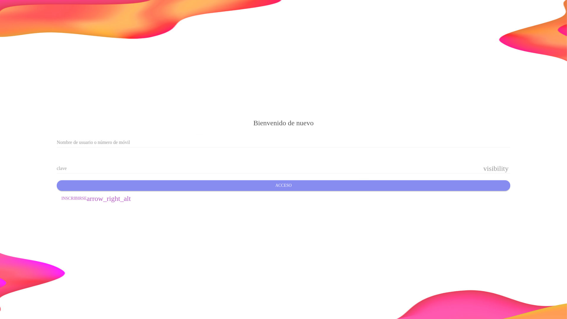The width and height of the screenshot is (567, 319).
Task: Open the INSCRIBIRSE sign-up link
Action: tap(74, 198)
